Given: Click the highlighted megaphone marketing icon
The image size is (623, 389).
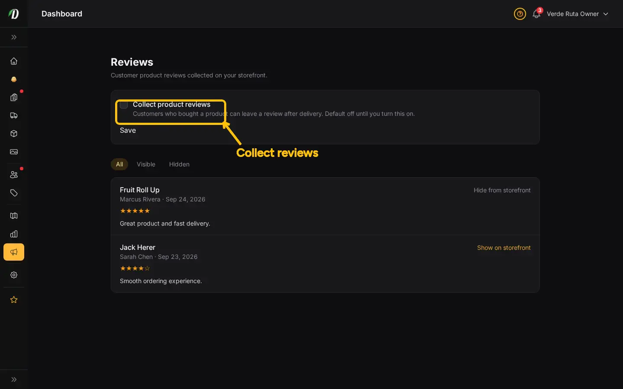Looking at the screenshot, I should 14,252.
